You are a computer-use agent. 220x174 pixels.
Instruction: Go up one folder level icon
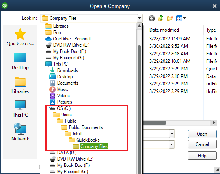coord(160,18)
